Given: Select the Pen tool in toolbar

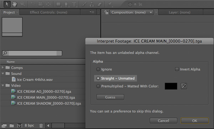Looking at the screenshot, I should [66, 4].
